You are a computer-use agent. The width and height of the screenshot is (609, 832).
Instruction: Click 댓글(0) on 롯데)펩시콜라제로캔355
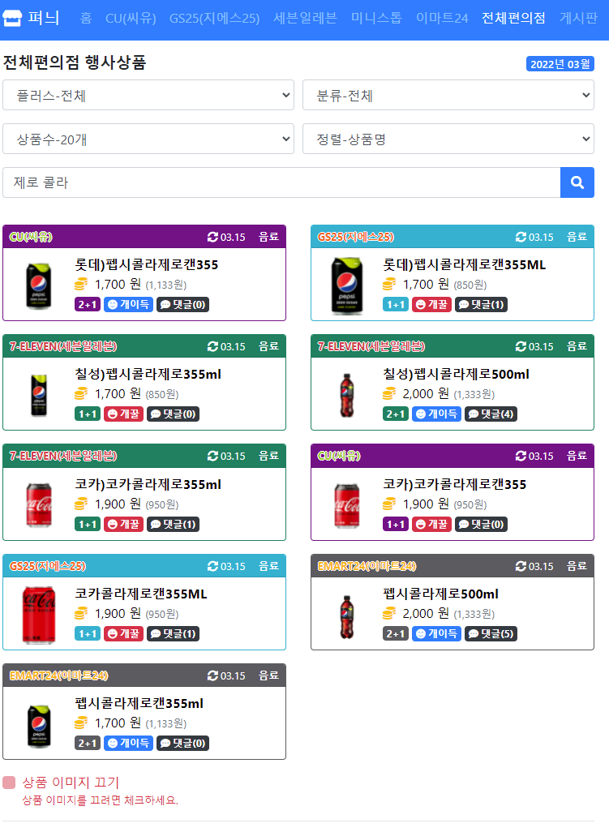pyautogui.click(x=183, y=305)
